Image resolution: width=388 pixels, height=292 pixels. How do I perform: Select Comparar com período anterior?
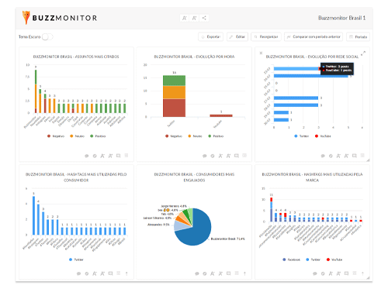314,37
